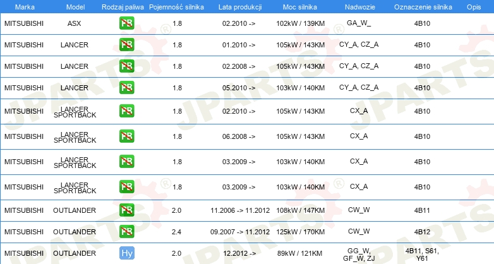Click the Oznaczenie silnika column header

coord(423,7)
